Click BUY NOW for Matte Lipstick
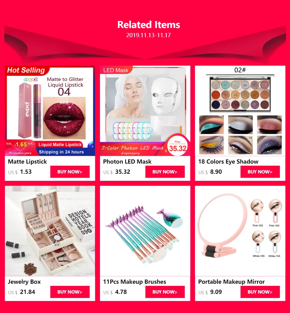This screenshot has height=313, width=290. pyautogui.click(x=70, y=172)
